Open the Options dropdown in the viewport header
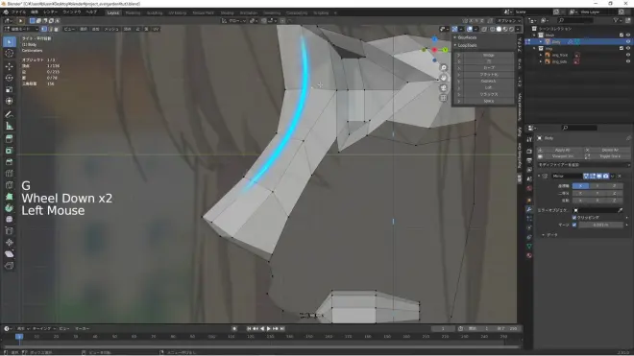Viewport: 634px width, 356px height. point(508,20)
